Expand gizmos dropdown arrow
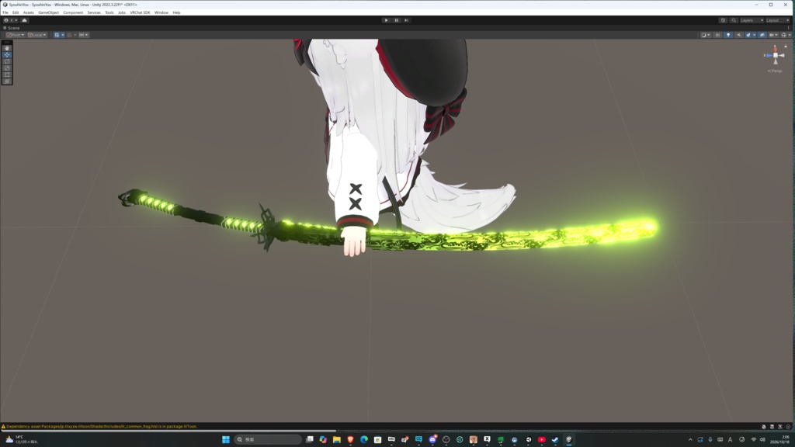This screenshot has height=447, width=795. (x=790, y=35)
